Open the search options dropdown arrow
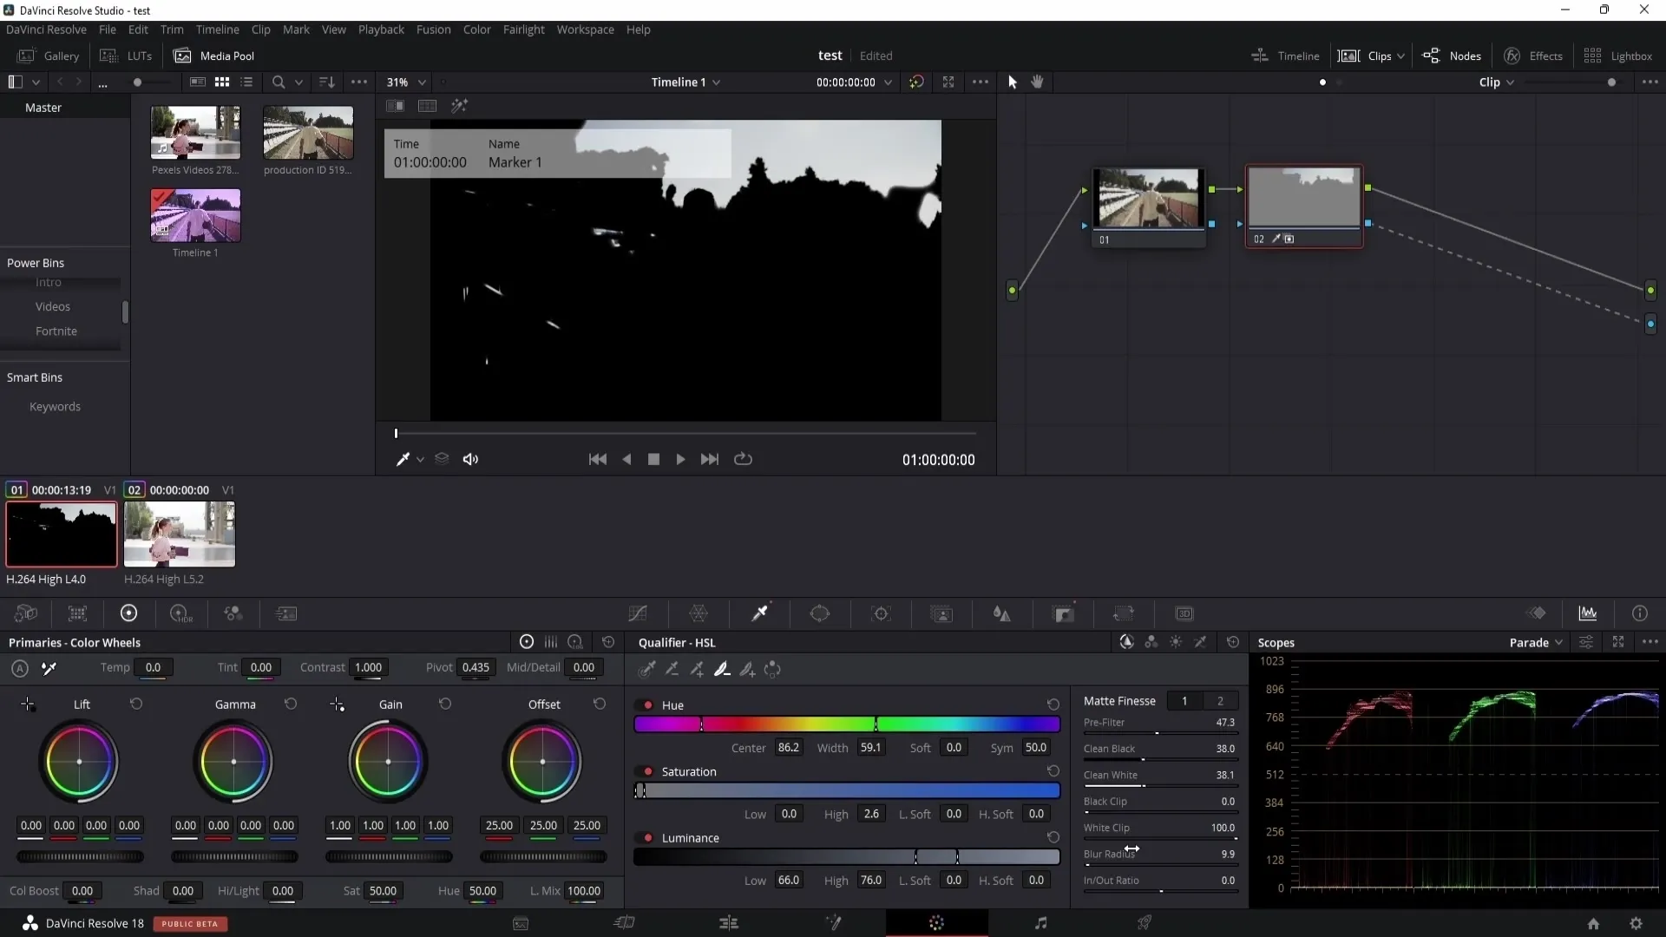 click(298, 82)
